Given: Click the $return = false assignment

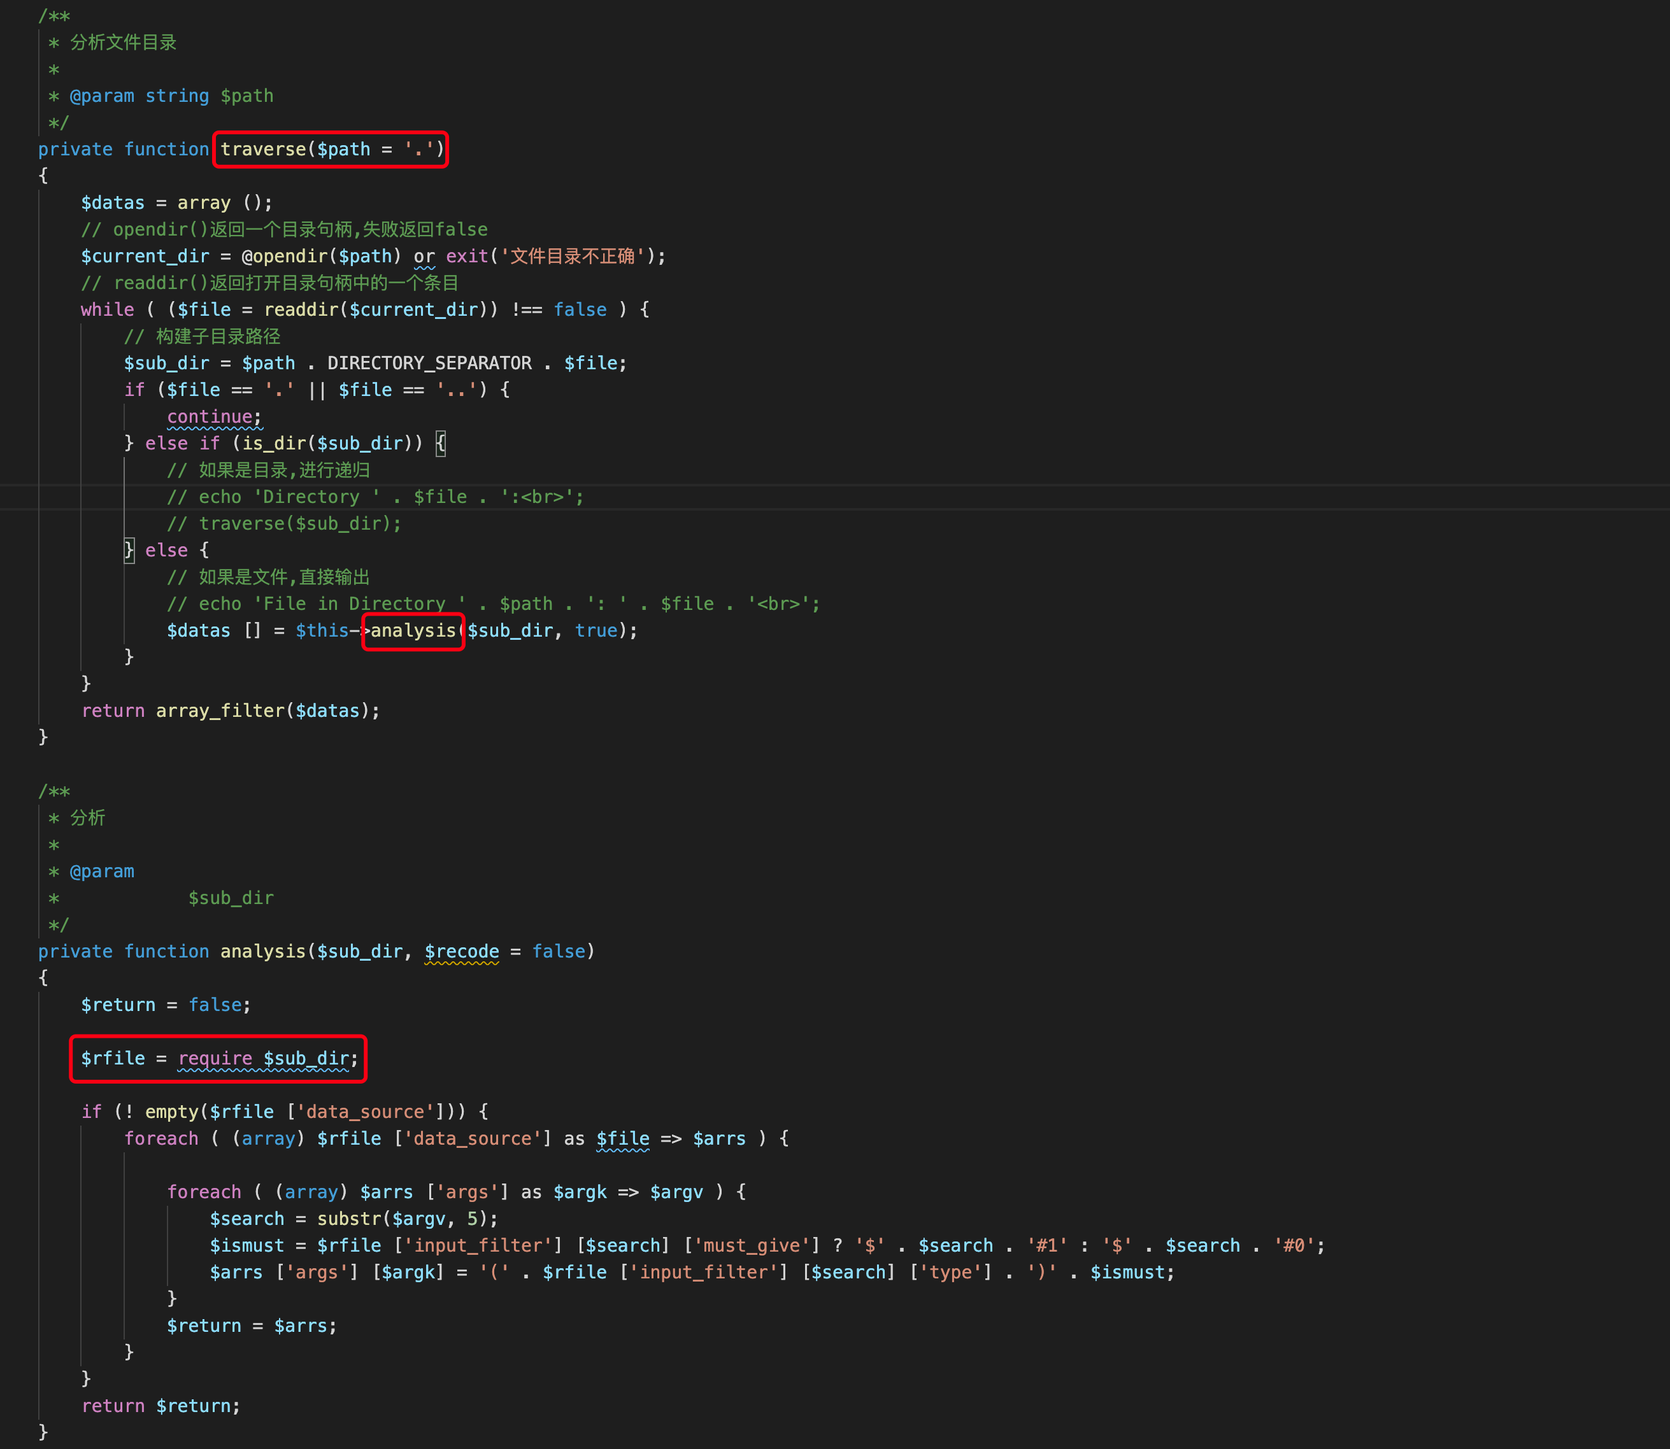Looking at the screenshot, I should pyautogui.click(x=165, y=1005).
